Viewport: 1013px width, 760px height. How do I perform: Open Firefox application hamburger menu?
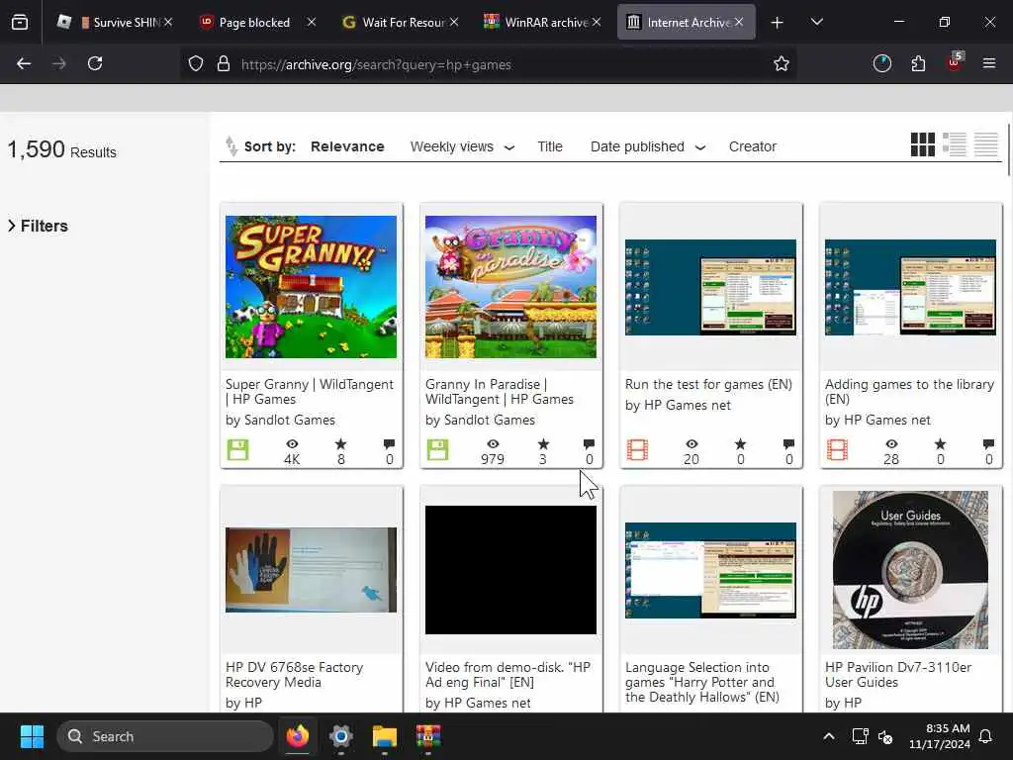pos(988,63)
